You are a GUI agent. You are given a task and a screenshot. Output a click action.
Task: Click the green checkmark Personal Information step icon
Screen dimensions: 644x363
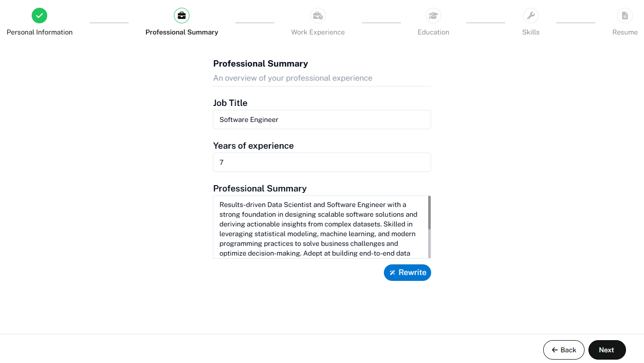[x=39, y=16]
